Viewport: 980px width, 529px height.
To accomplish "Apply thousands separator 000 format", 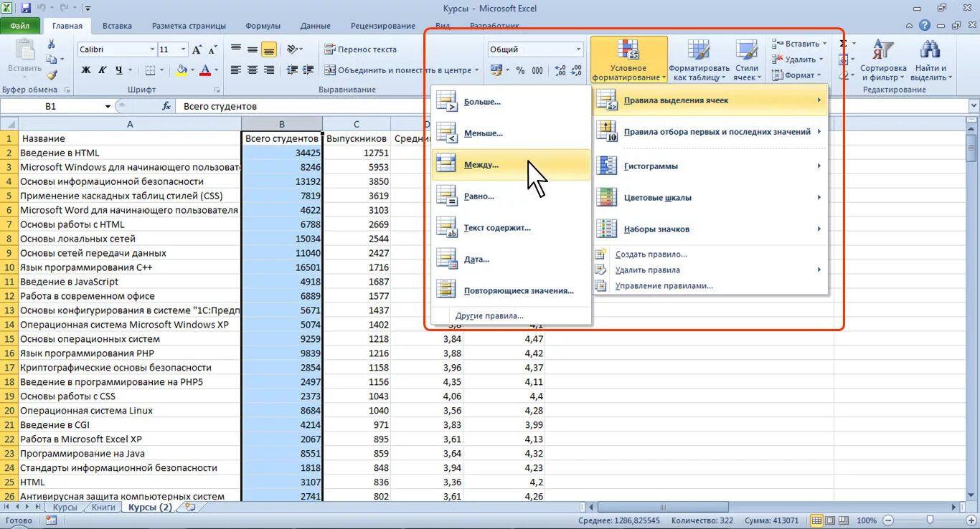I will [537, 70].
